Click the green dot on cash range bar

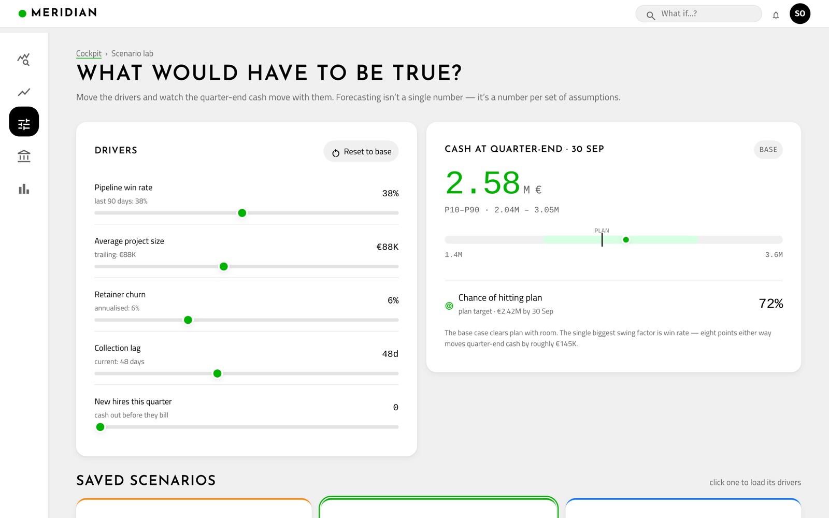click(626, 240)
